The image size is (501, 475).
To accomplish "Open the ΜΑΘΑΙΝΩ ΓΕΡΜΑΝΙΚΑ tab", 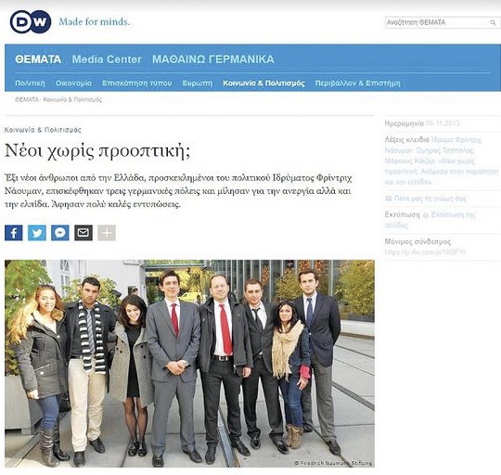I will point(213,59).
